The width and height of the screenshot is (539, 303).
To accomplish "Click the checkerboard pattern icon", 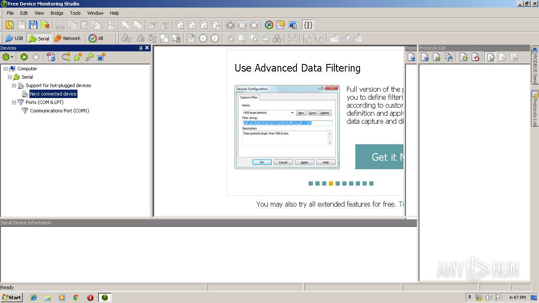I will pyautogui.click(x=164, y=38).
